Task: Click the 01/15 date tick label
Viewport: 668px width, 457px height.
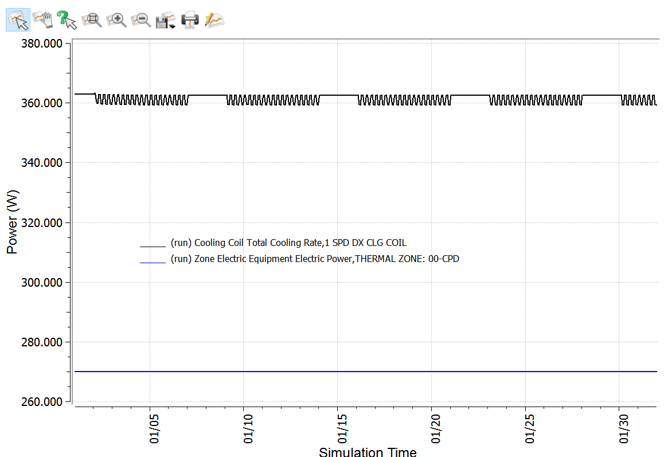Action: (342, 428)
